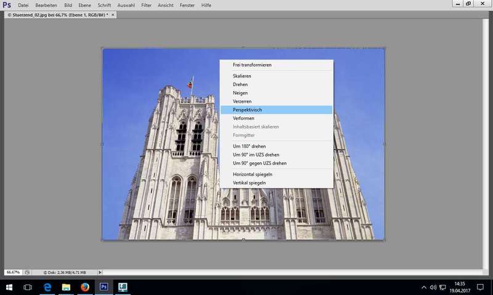This screenshot has height=295, width=493.
Task: Open the Windows Start menu
Action: coord(9,287)
